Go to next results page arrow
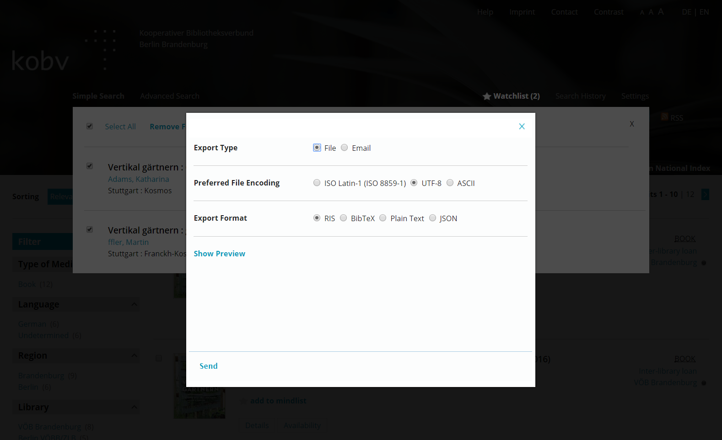Viewport: 722px width, 440px height. 705,195
